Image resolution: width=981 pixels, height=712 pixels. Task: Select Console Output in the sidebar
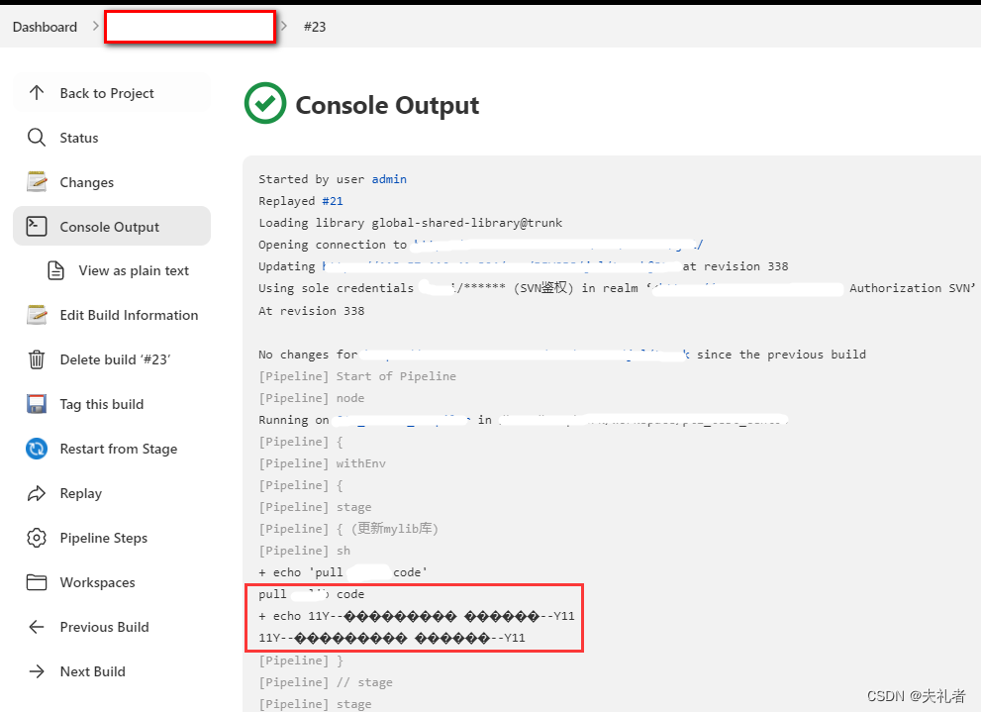111,227
